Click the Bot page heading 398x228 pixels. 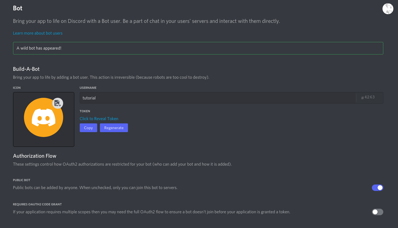(x=18, y=8)
